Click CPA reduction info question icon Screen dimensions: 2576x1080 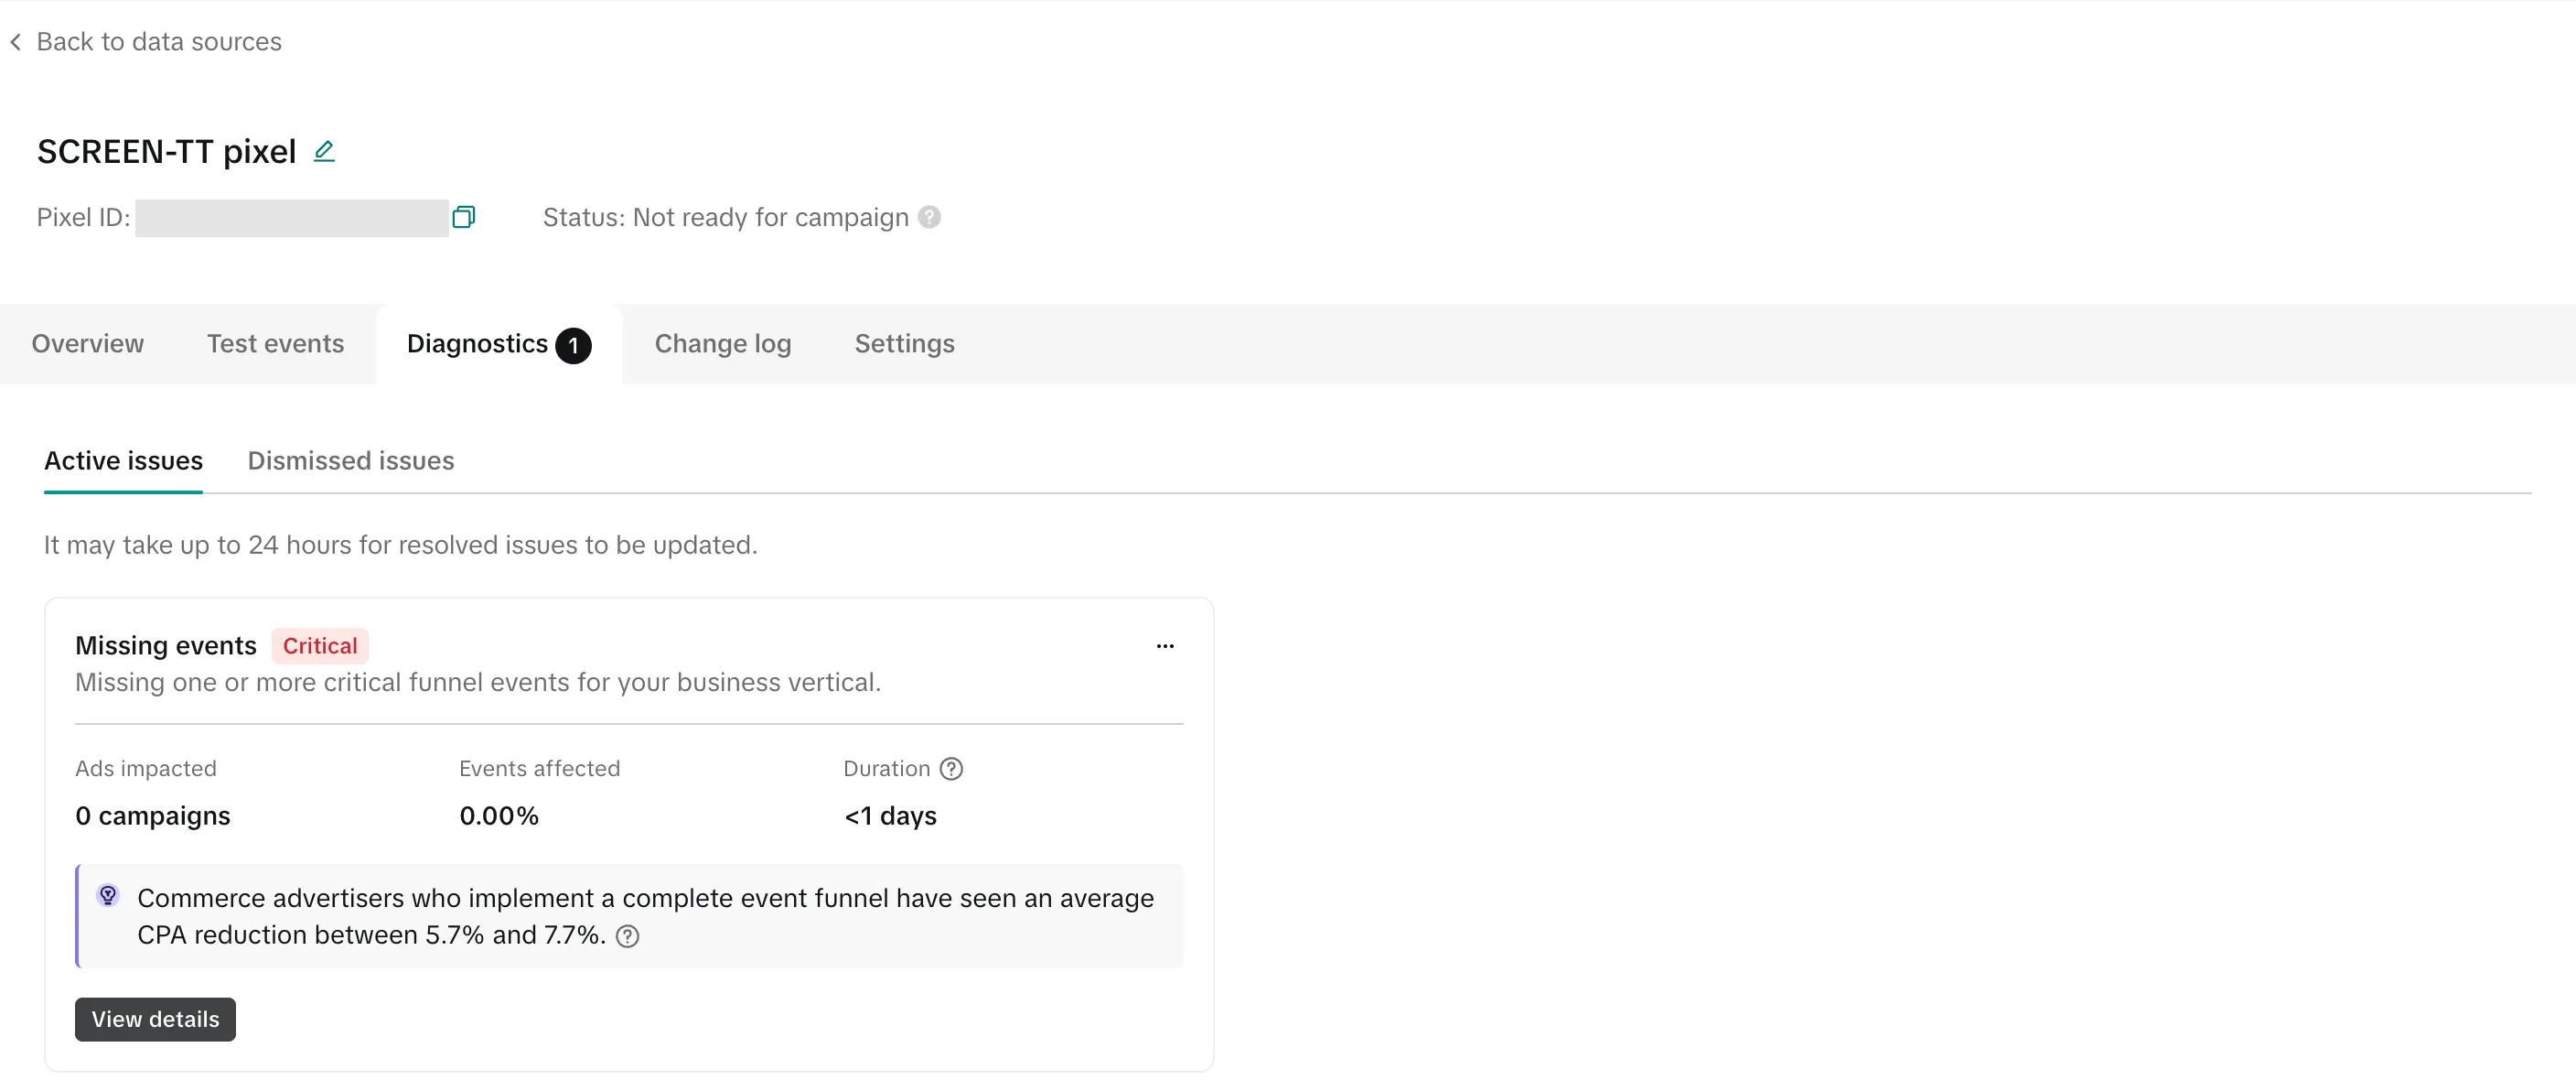point(627,936)
